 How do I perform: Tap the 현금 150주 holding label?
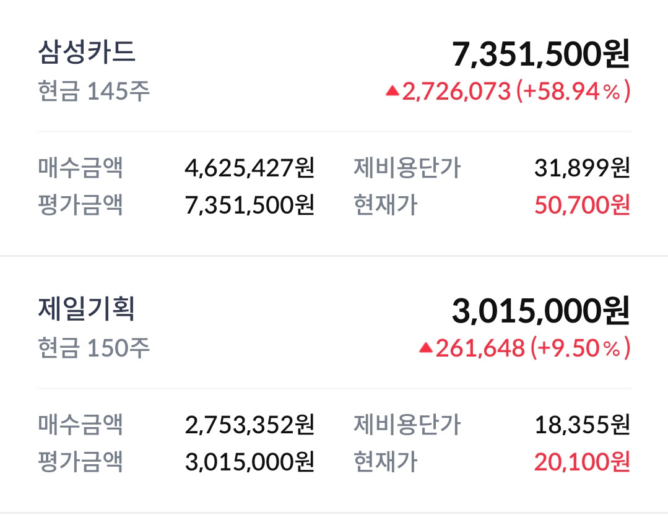93,348
